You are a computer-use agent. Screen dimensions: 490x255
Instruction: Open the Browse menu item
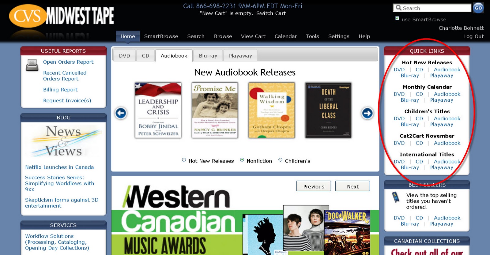tap(223, 36)
